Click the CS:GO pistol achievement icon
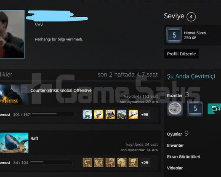This screenshot has width=221, height=177. click(x=99, y=115)
